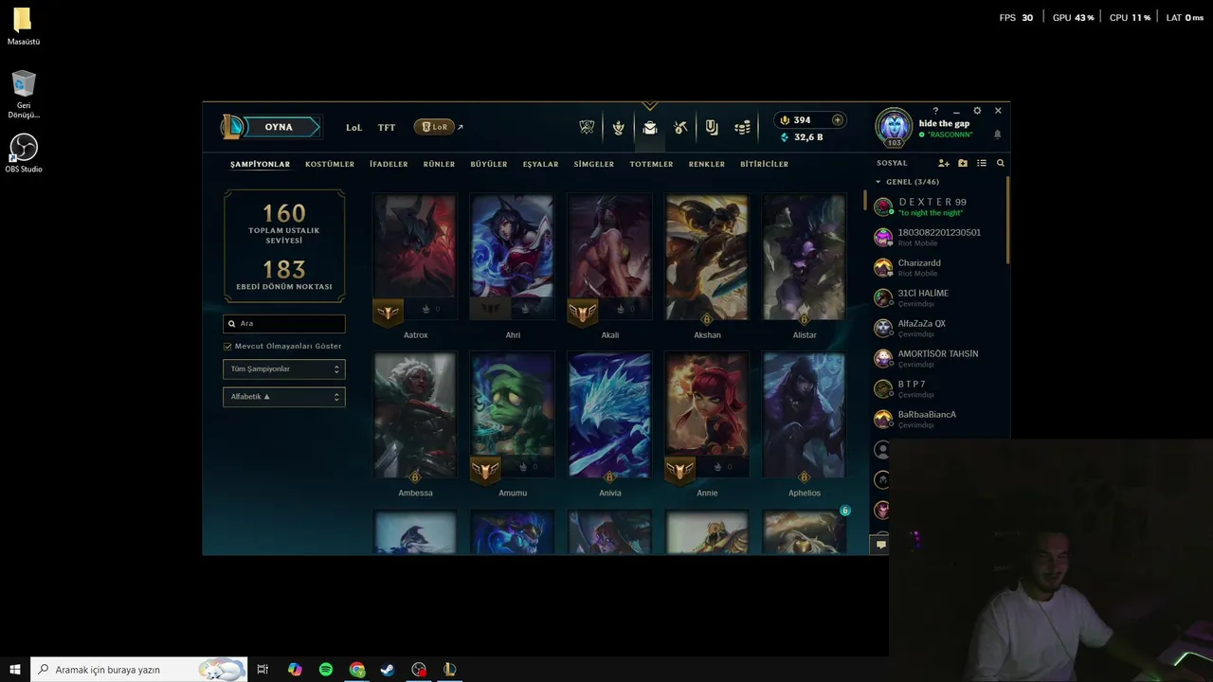
Task: Select the Akshan champion card
Action: pos(707,258)
